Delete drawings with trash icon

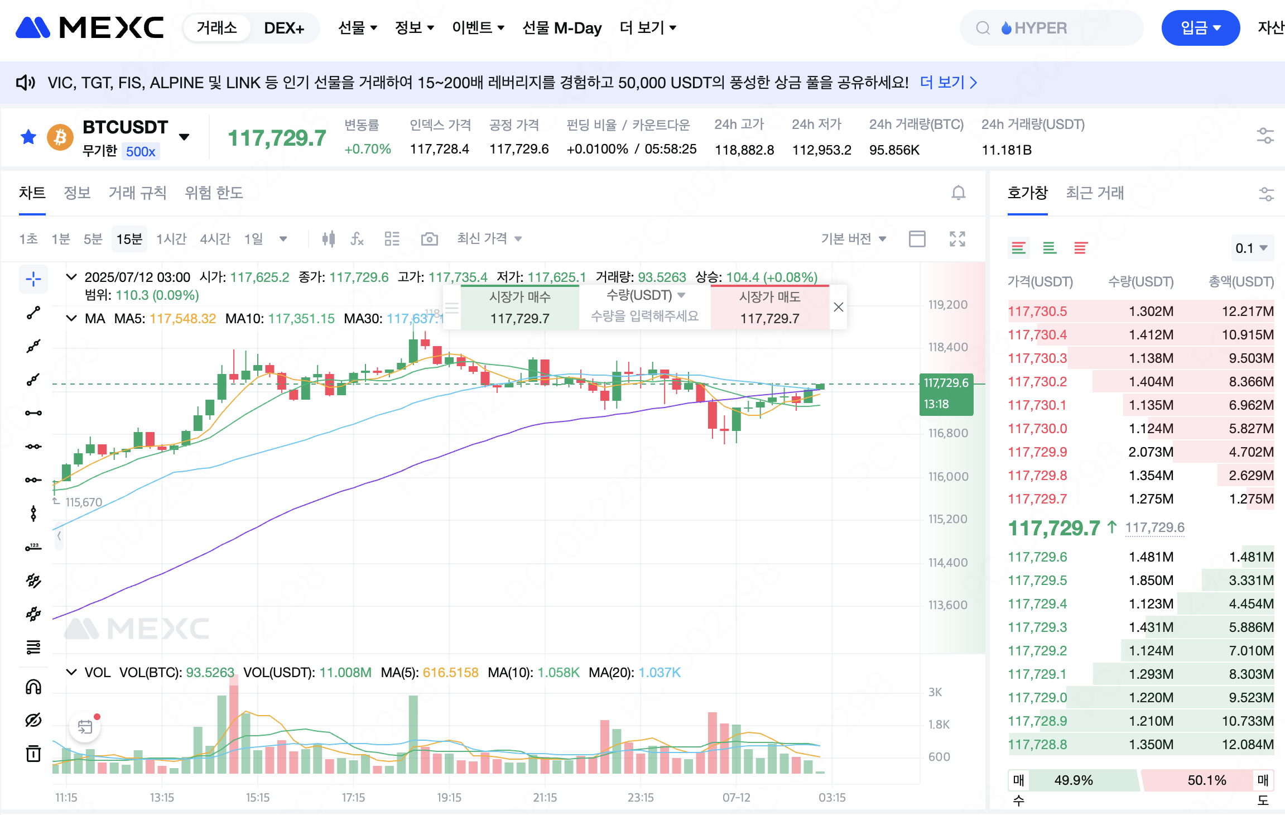pos(33,754)
